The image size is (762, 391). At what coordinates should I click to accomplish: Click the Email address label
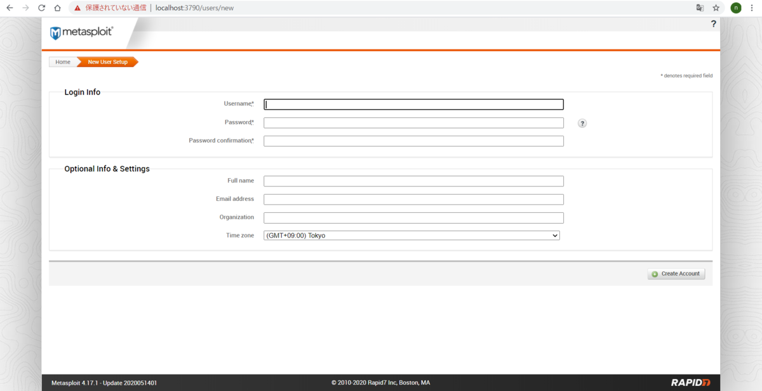pyautogui.click(x=235, y=199)
